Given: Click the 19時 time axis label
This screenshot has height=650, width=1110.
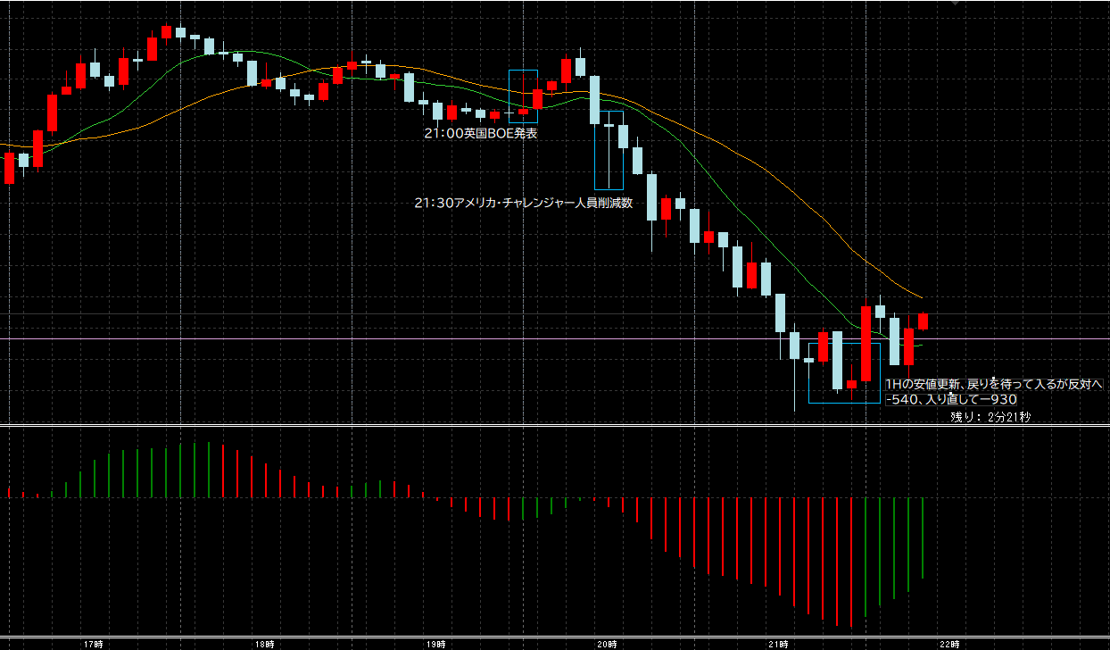Looking at the screenshot, I should pyautogui.click(x=435, y=644).
